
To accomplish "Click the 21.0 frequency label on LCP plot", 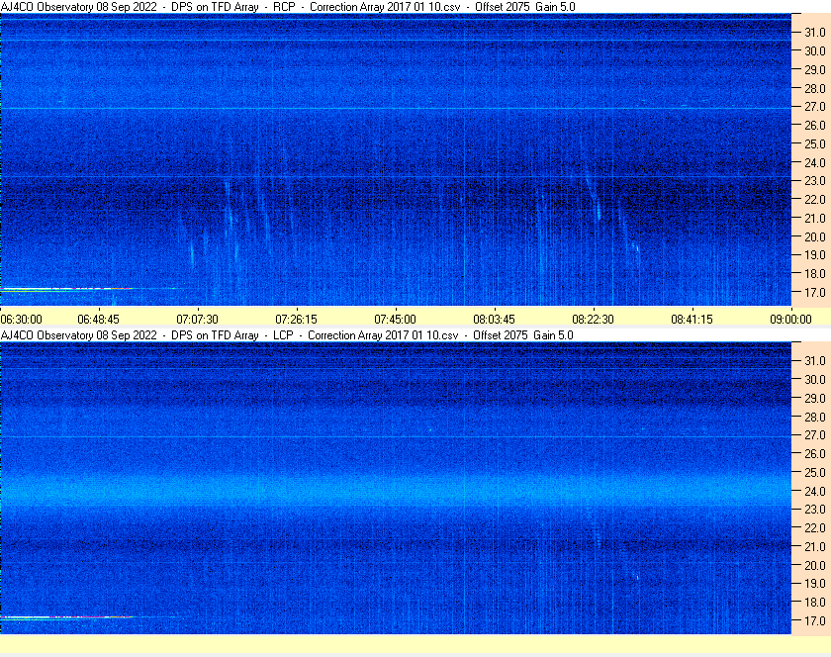I will tap(815, 547).
